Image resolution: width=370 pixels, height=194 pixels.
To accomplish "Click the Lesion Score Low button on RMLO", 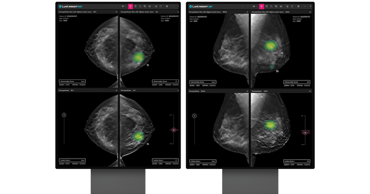I will (203, 161).
